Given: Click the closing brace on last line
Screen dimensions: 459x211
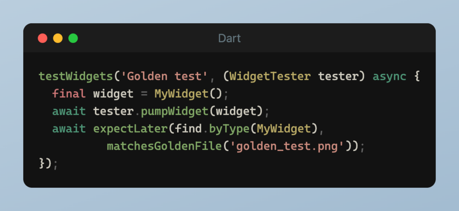Looking at the screenshot, I should pyautogui.click(x=42, y=164).
